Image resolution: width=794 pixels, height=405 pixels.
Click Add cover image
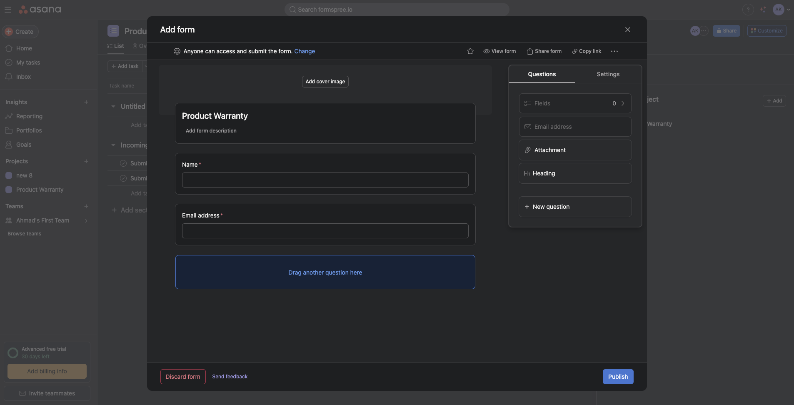tap(325, 82)
